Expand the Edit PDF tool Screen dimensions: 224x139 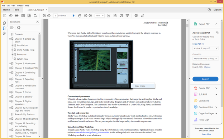point(216,94)
